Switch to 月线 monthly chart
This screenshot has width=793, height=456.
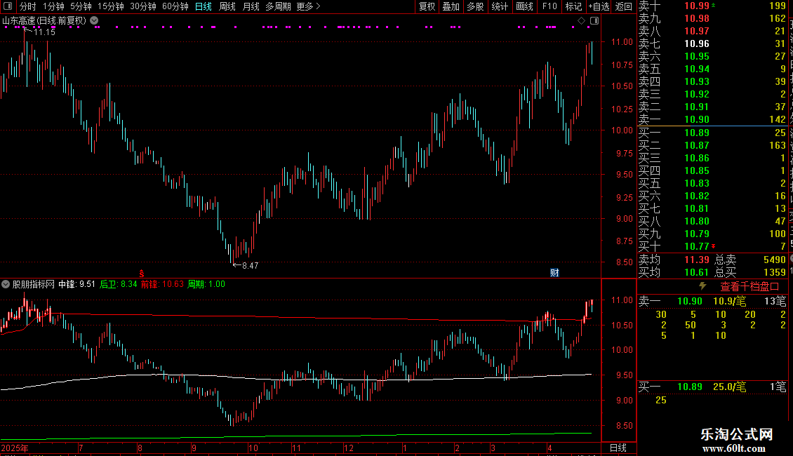coord(251,6)
